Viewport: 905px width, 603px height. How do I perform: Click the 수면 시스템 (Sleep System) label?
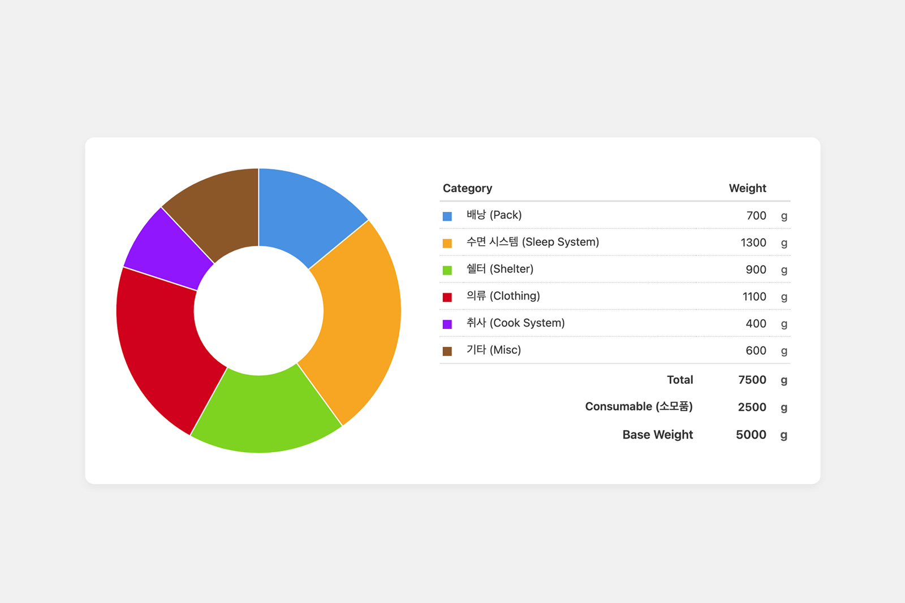[532, 242]
